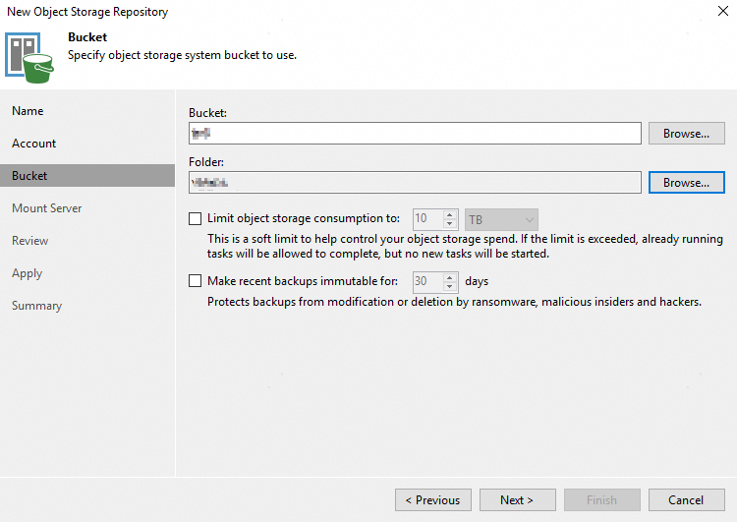Open the TB unit dropdown
Image resolution: width=737 pixels, height=522 pixels.
(501, 219)
